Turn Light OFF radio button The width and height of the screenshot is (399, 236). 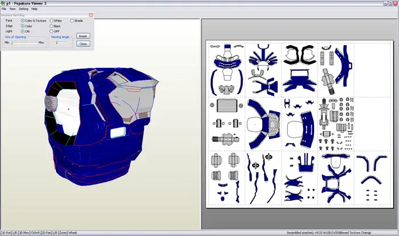pyautogui.click(x=55, y=31)
